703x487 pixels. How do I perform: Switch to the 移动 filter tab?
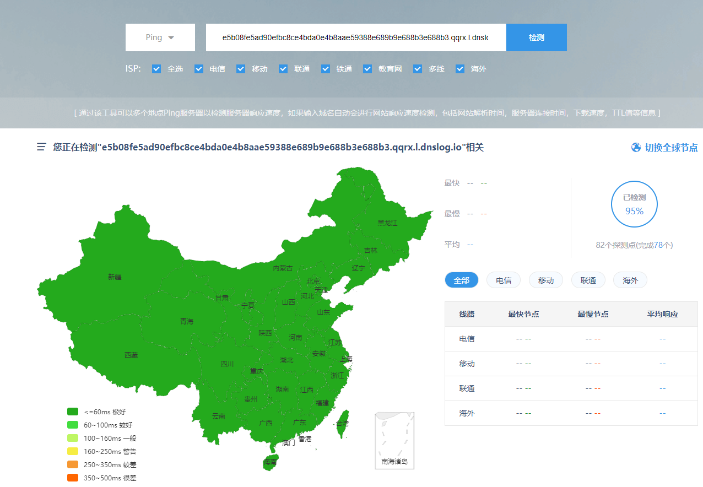tap(545, 280)
